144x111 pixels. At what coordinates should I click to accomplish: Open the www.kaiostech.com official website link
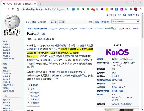click(121, 104)
